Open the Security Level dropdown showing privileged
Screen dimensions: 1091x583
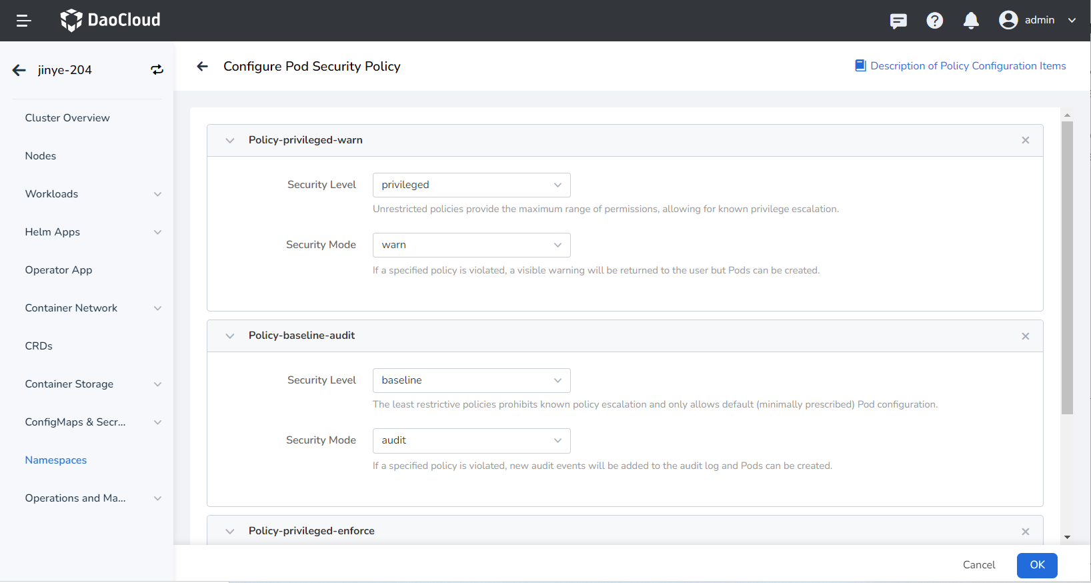click(x=471, y=185)
